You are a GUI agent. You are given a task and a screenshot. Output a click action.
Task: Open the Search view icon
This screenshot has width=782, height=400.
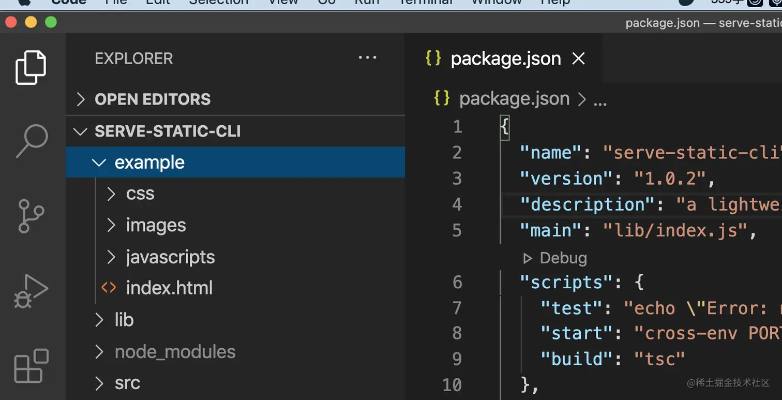tap(32, 141)
